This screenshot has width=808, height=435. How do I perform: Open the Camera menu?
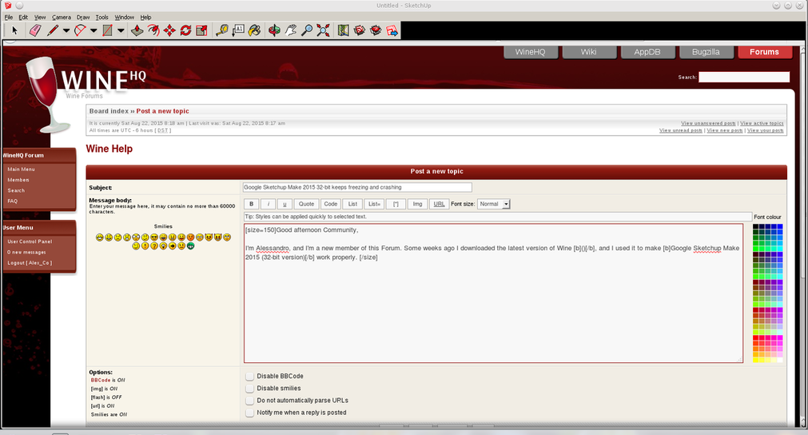(62, 17)
